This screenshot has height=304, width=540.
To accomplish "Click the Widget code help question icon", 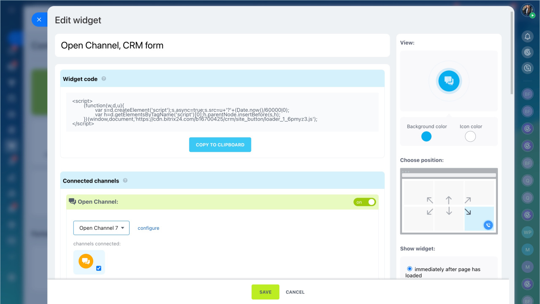I will click(104, 78).
